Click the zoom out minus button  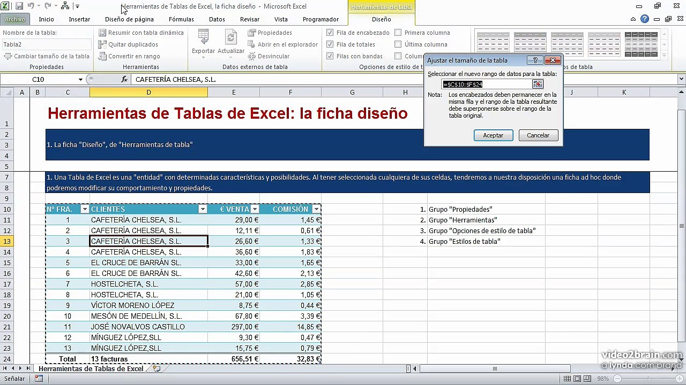(x=618, y=379)
